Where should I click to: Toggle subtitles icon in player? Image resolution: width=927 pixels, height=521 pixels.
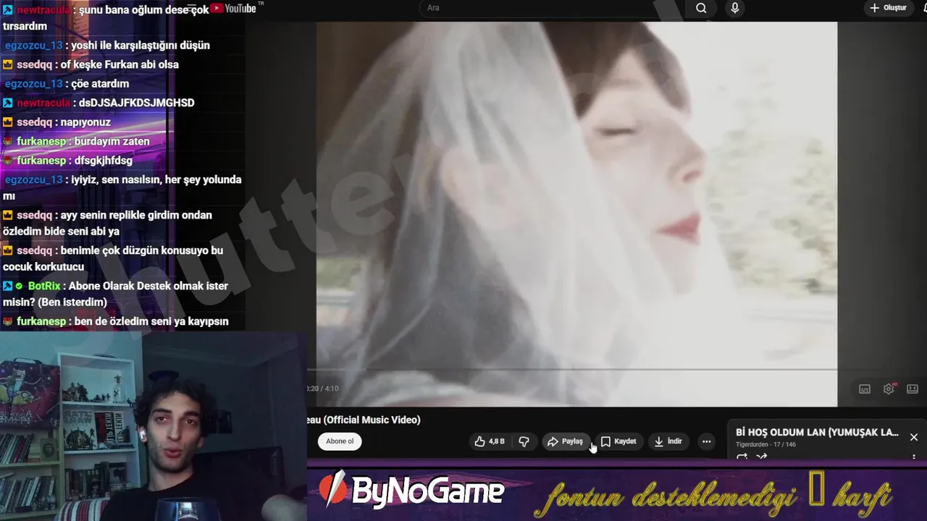point(865,389)
